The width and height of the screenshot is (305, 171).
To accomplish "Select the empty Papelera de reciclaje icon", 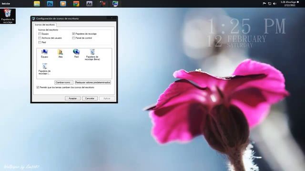I will click(x=44, y=69).
